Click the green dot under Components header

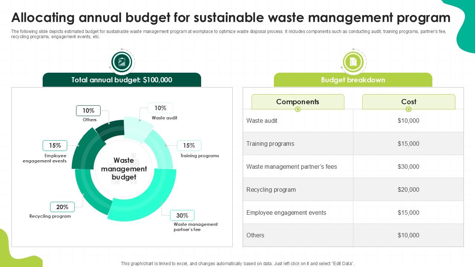click(298, 109)
